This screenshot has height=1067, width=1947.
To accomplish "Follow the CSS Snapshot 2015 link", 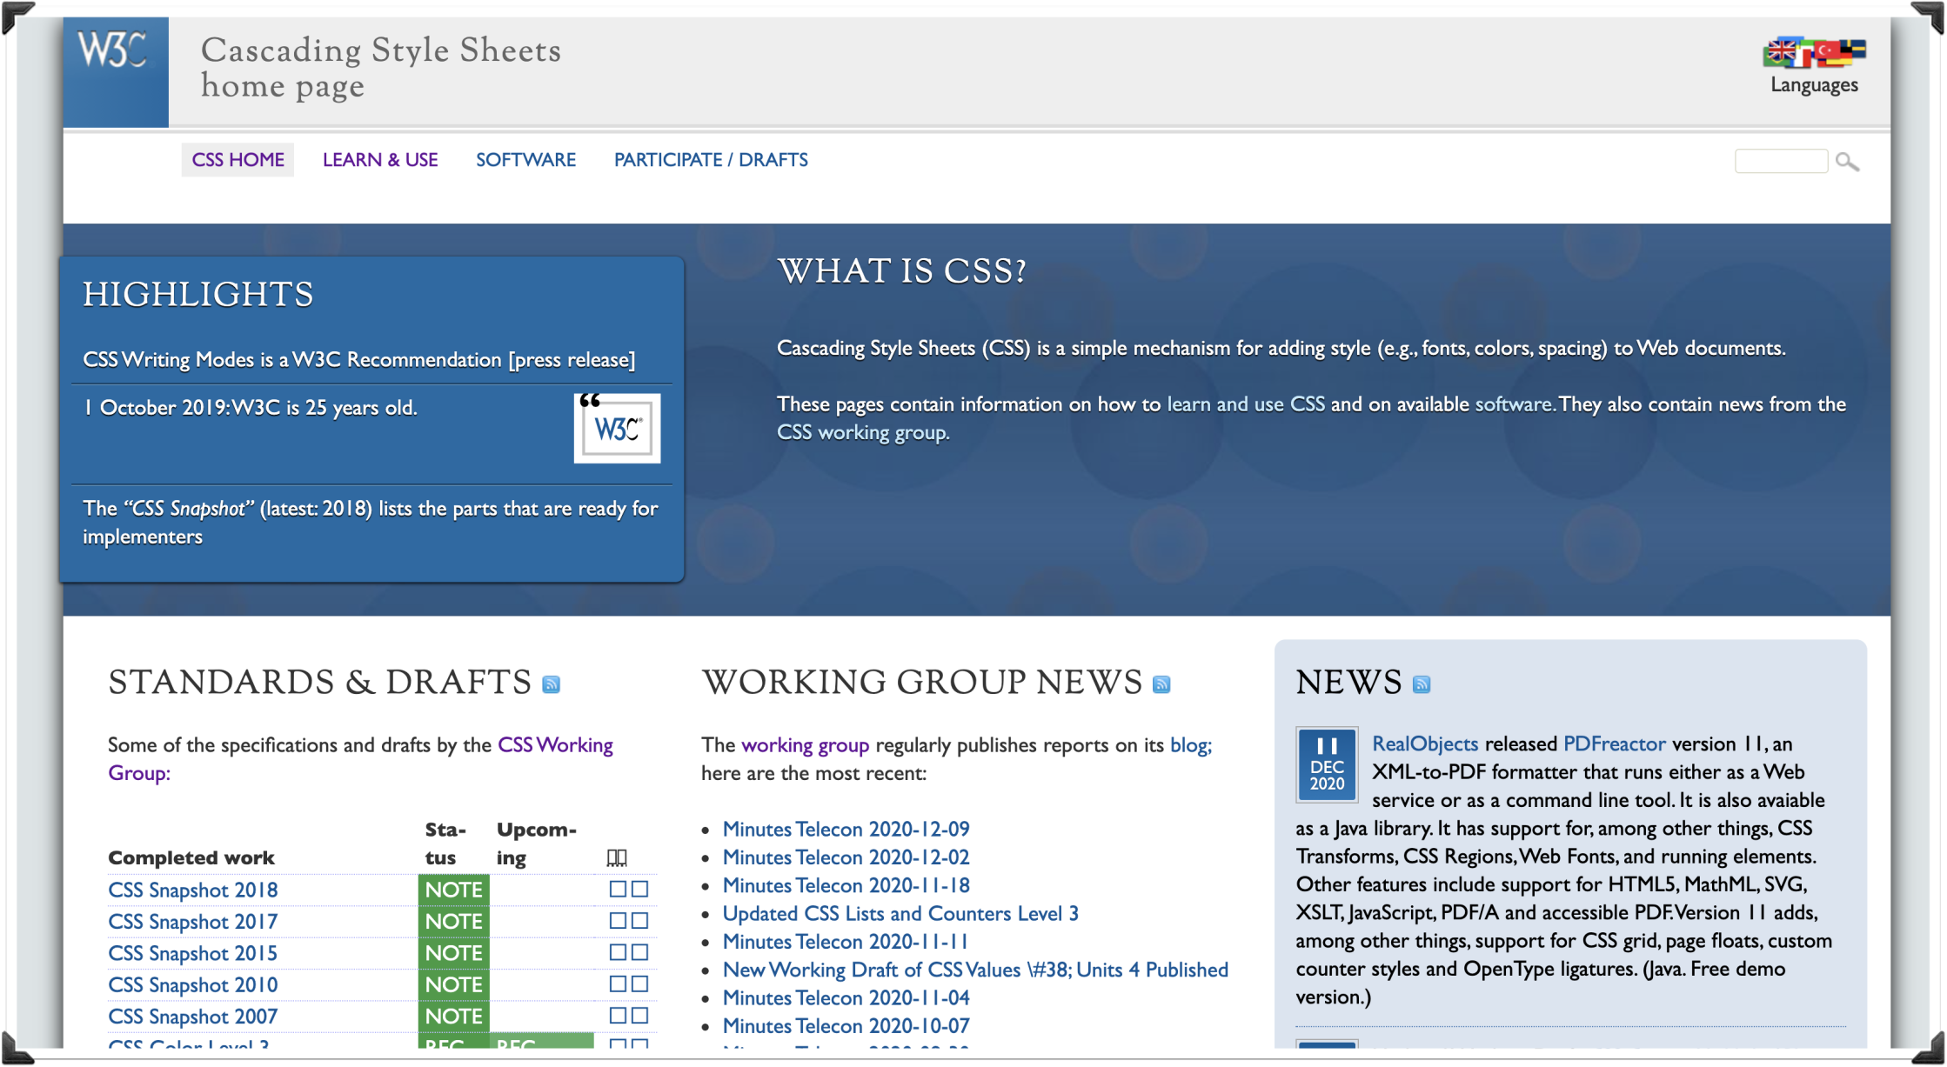I will coord(192,953).
